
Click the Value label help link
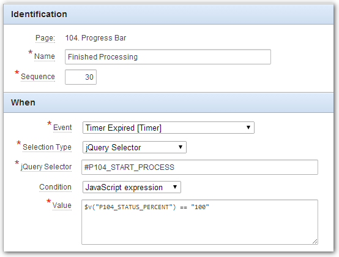point(62,205)
